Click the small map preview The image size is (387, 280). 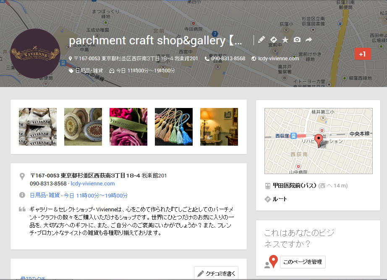[x=319, y=141]
